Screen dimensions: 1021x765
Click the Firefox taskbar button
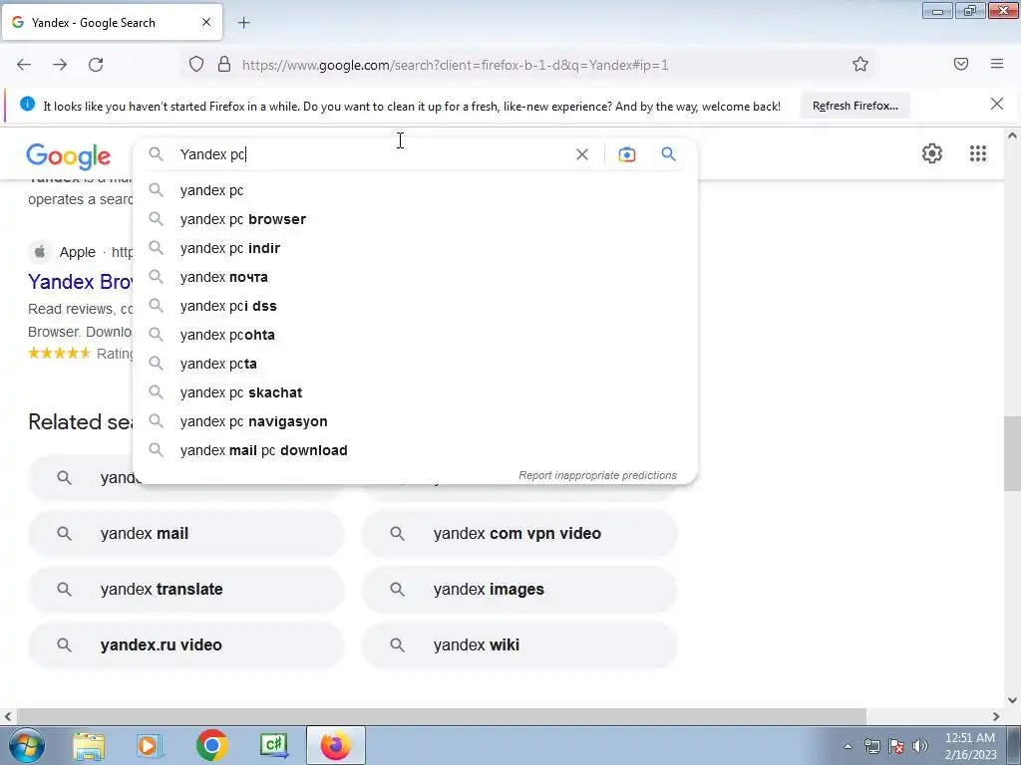pyautogui.click(x=335, y=745)
